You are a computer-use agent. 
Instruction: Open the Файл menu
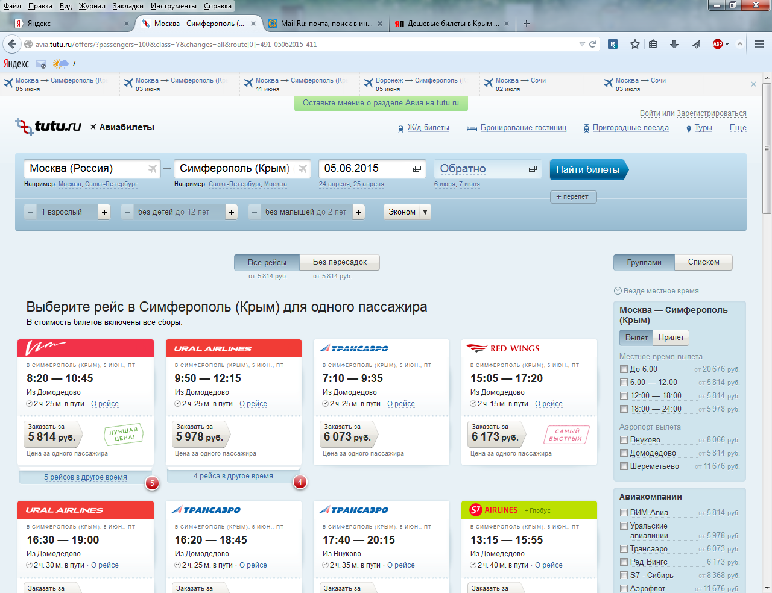(x=12, y=6)
